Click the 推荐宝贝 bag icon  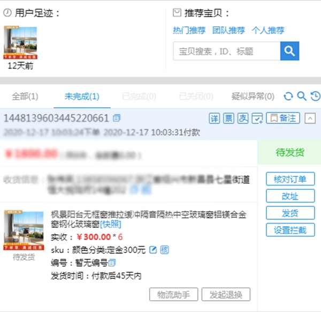click(x=177, y=13)
